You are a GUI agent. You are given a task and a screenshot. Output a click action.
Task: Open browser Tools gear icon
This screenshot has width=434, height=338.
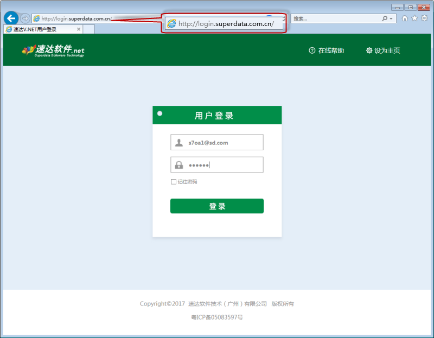pos(424,18)
